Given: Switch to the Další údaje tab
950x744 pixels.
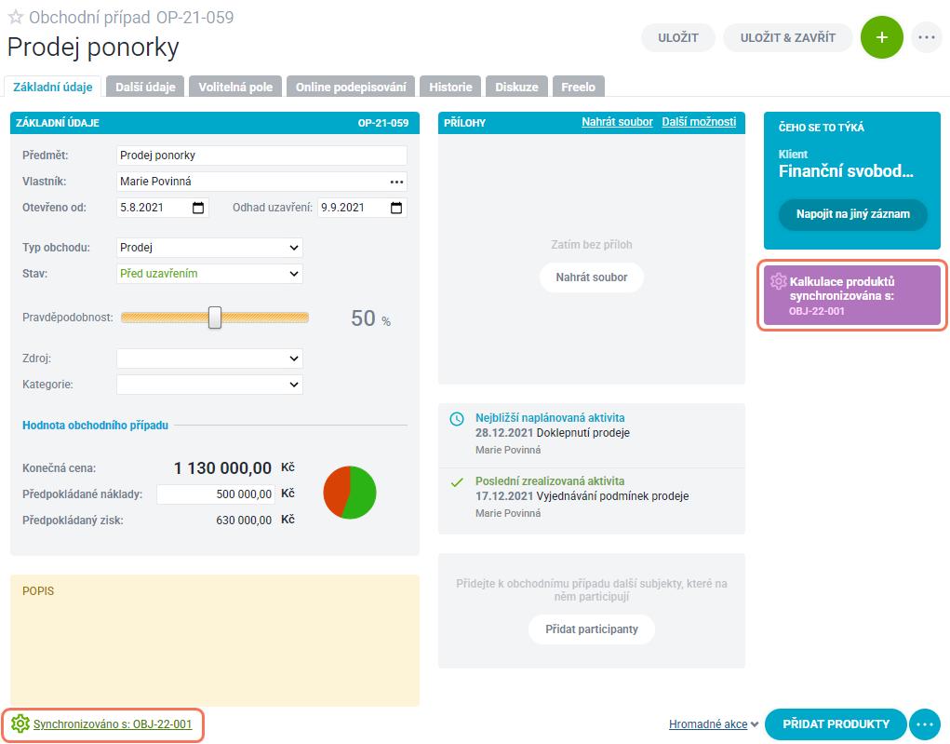Looking at the screenshot, I should pos(146,87).
